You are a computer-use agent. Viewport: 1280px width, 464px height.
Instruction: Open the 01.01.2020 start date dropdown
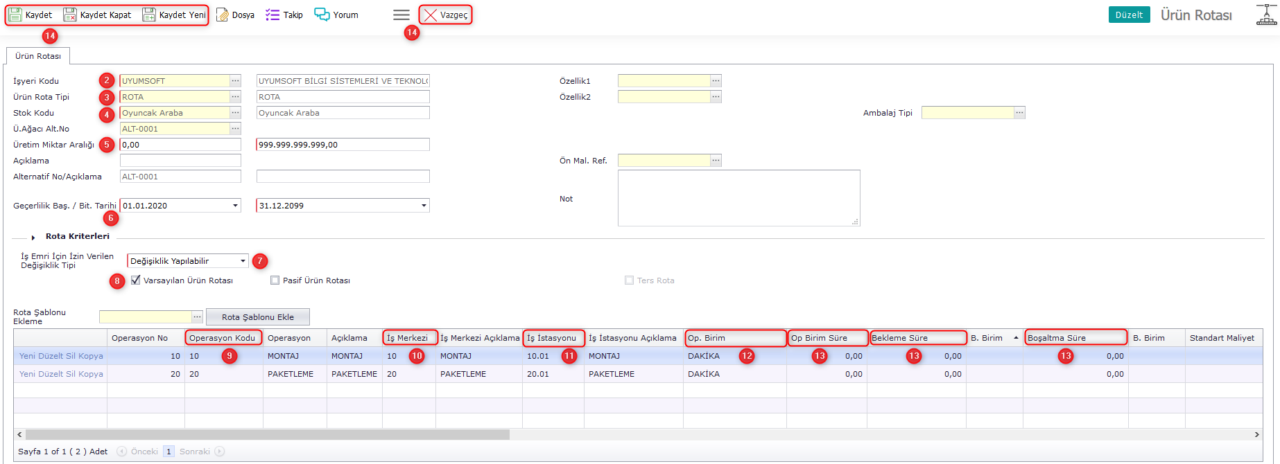pos(235,206)
